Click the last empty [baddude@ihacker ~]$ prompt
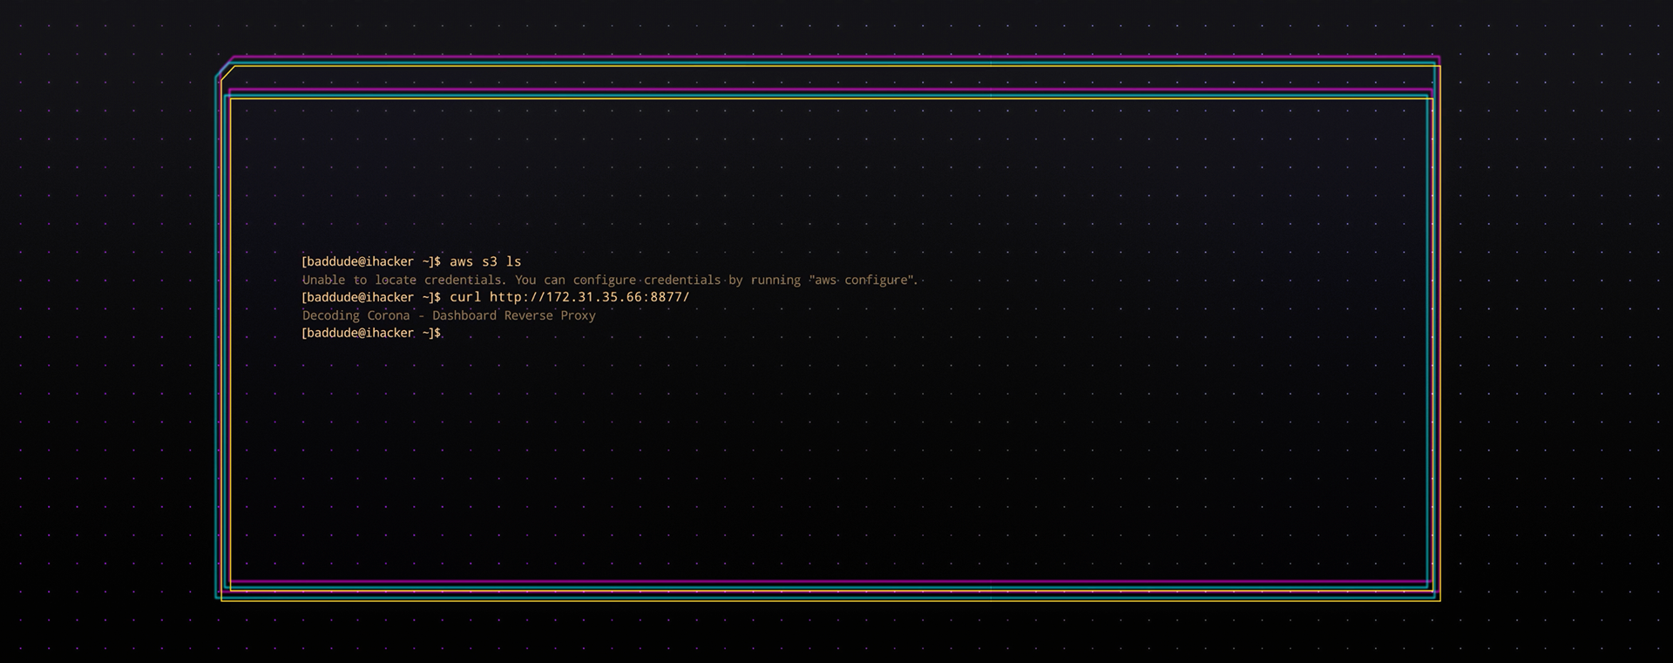This screenshot has width=1673, height=663. pyautogui.click(x=371, y=333)
